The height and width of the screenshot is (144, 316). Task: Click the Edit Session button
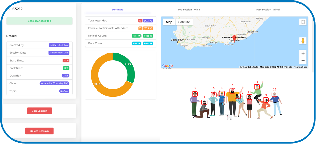(39, 111)
